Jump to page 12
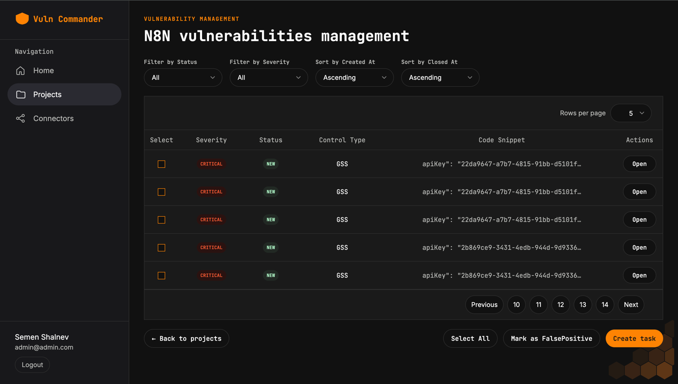678x384 pixels. click(561, 305)
